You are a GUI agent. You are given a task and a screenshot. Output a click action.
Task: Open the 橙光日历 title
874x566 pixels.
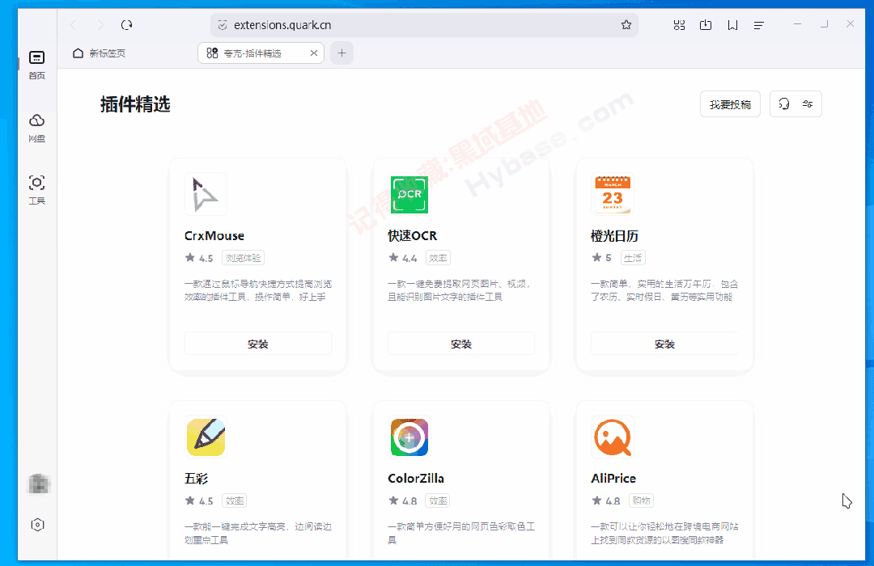click(x=614, y=235)
